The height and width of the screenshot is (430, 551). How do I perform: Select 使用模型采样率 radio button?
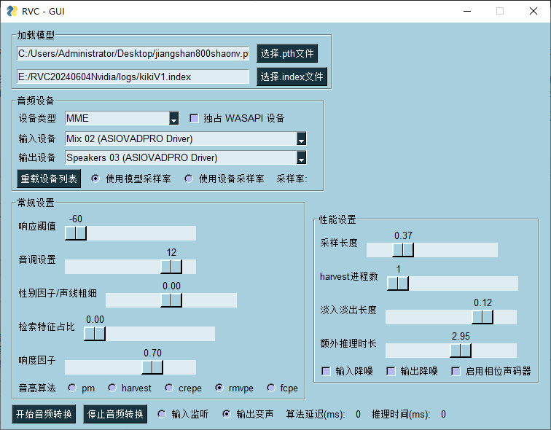pos(95,179)
